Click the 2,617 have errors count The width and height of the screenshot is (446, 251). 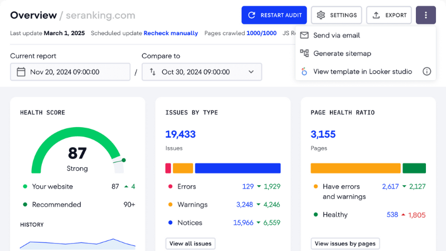[x=390, y=186]
